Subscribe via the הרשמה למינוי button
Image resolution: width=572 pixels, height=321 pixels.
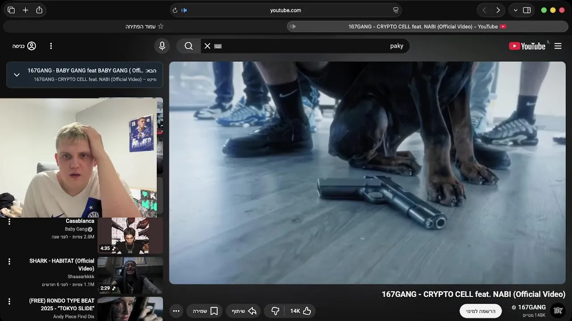point(481,311)
